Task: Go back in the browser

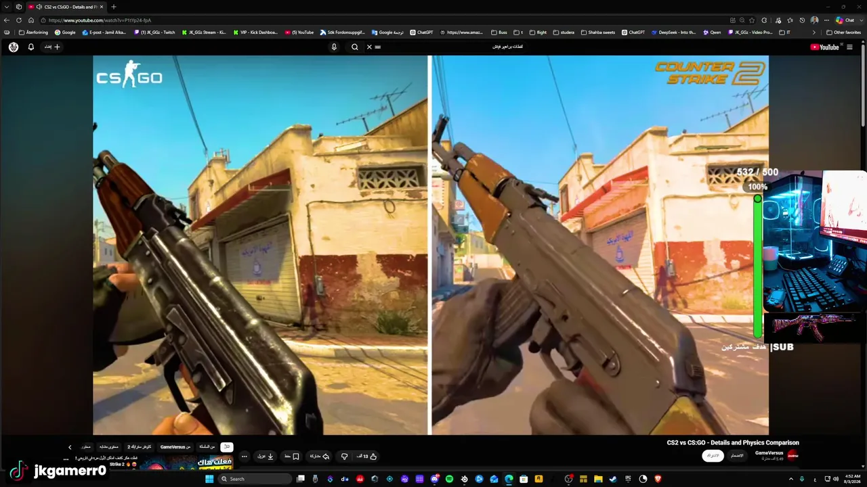Action: tap(7, 20)
